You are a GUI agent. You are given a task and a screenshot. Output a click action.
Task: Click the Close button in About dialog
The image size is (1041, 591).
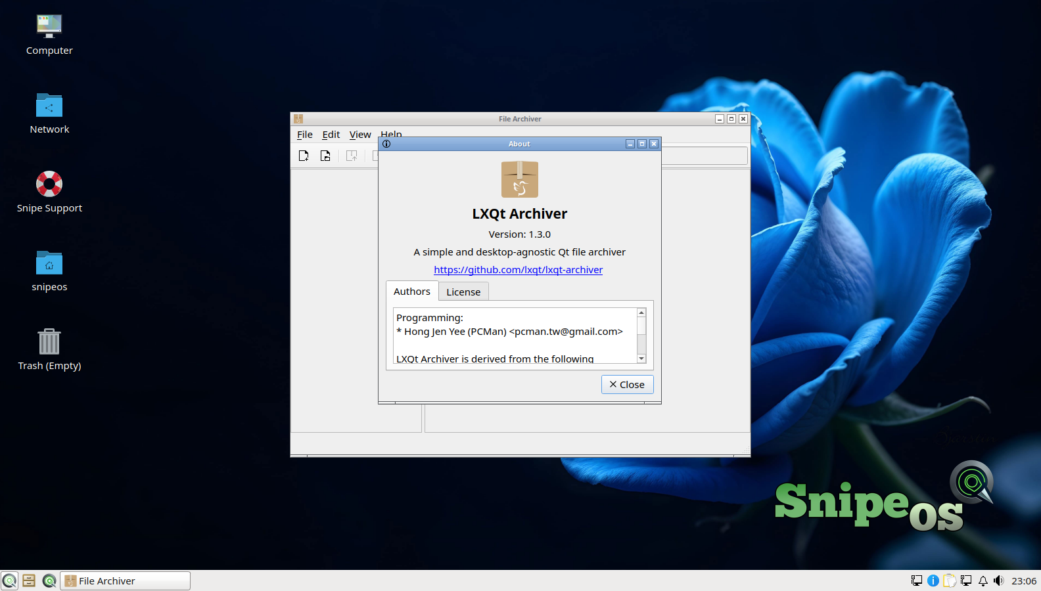point(628,385)
